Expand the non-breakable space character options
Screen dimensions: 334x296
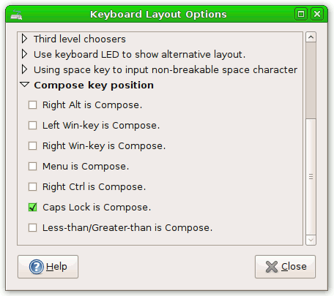coord(24,69)
